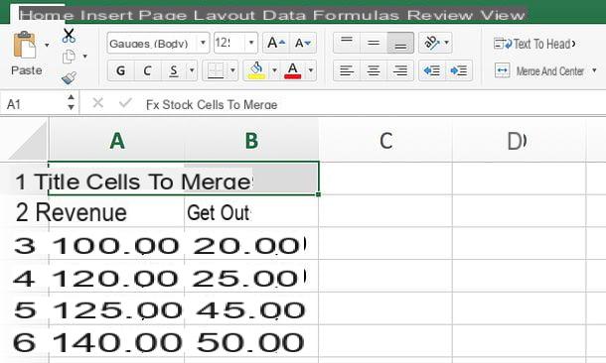Toggle italic C button
Viewport: 606px width, 363px height.
click(147, 70)
